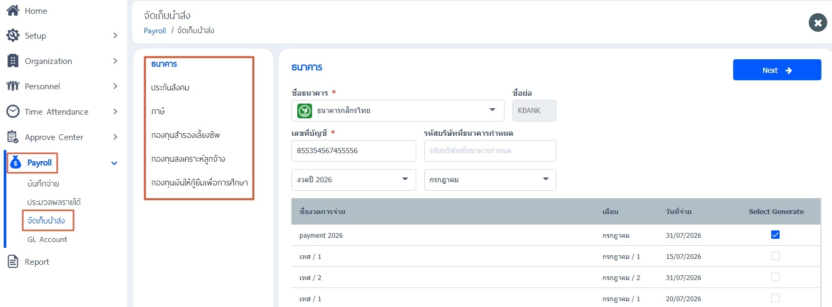Click the blue Next button
This screenshot has height=307, width=832.
coord(777,70)
